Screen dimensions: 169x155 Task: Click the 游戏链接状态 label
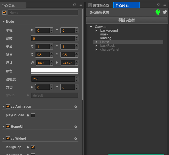click(x=99, y=12)
